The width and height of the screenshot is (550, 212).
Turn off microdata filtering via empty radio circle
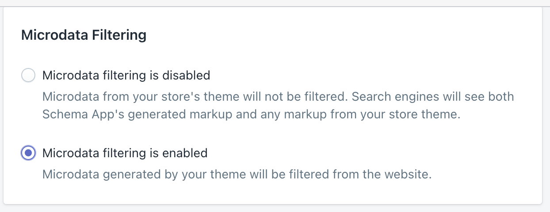tap(28, 76)
